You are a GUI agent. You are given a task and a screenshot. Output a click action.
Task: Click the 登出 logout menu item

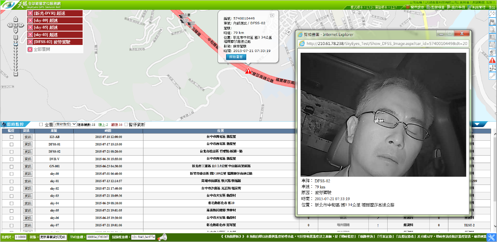[492, 7]
